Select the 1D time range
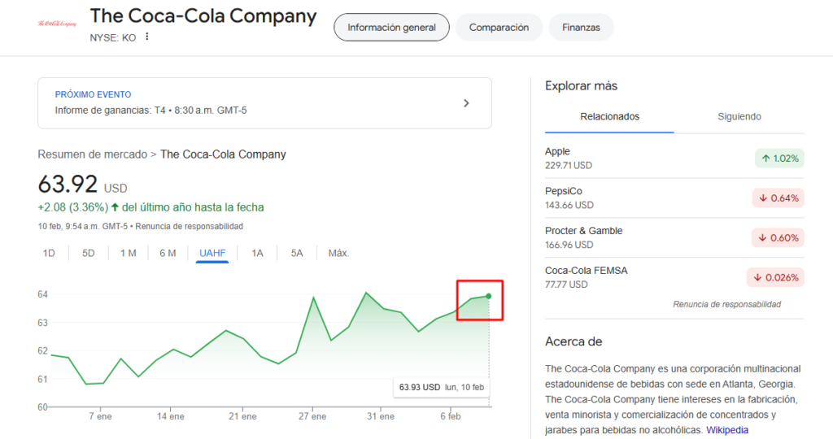This screenshot has height=439, width=833. tap(49, 253)
